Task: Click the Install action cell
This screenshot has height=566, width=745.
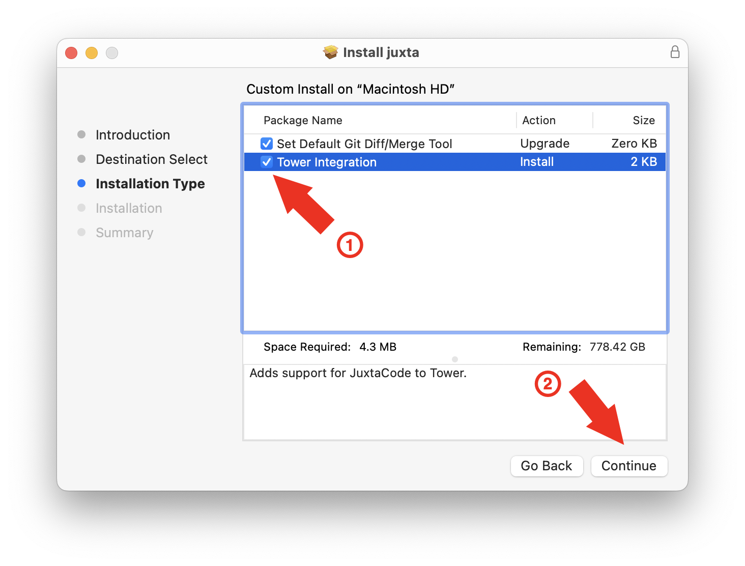Action: pos(537,162)
